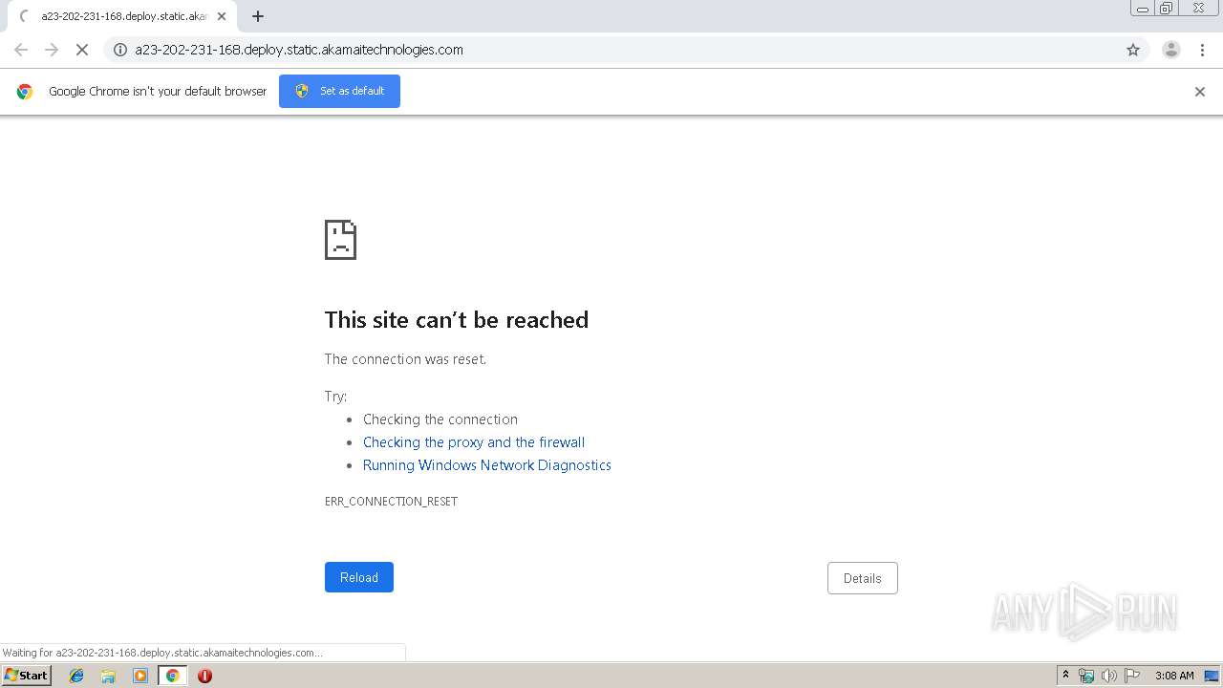Open the Chrome three-dot menu

point(1202,50)
